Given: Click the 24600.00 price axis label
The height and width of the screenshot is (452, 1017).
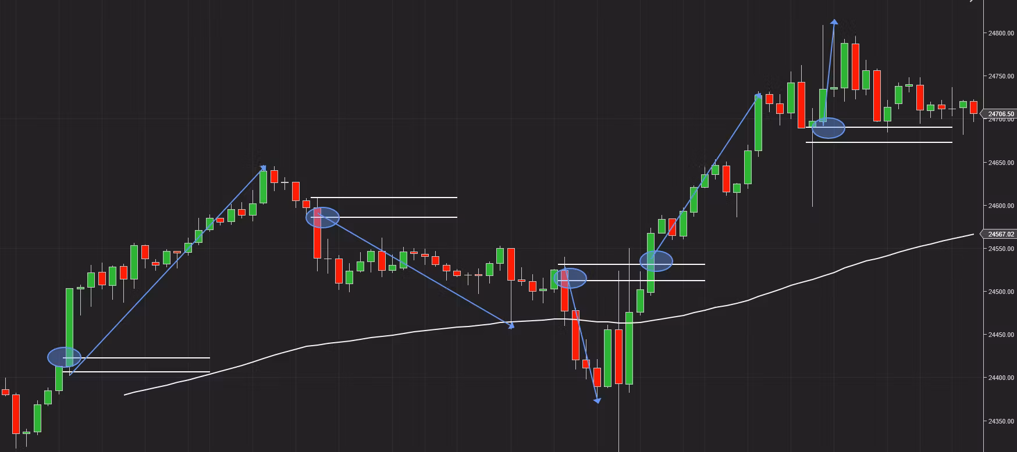Looking at the screenshot, I should pyautogui.click(x=1001, y=206).
